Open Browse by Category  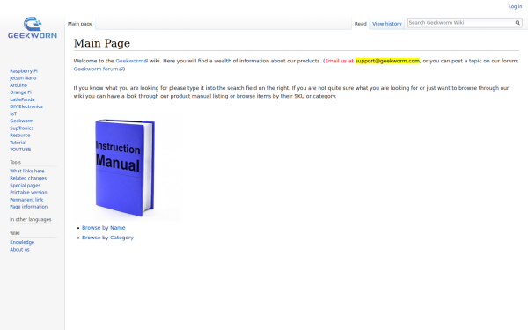(107, 238)
